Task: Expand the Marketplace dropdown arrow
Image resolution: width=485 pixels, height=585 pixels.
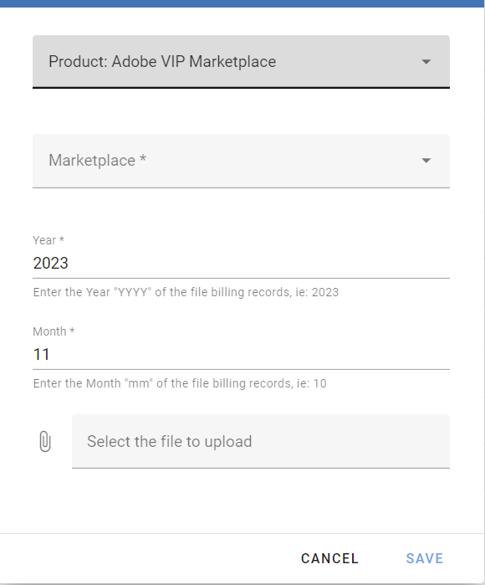Action: click(x=426, y=161)
